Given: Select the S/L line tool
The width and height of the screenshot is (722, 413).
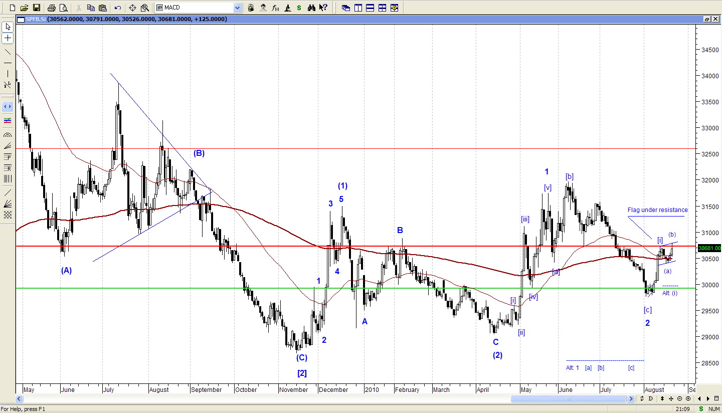Looking at the screenshot, I should pos(8,85).
